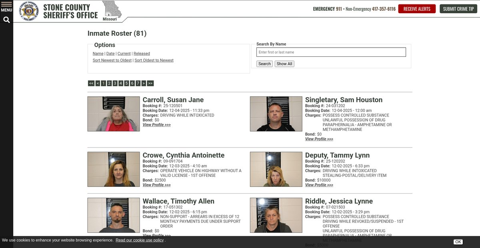Open the Read our cookie use policy link
The image size is (480, 248).
[x=140, y=240]
